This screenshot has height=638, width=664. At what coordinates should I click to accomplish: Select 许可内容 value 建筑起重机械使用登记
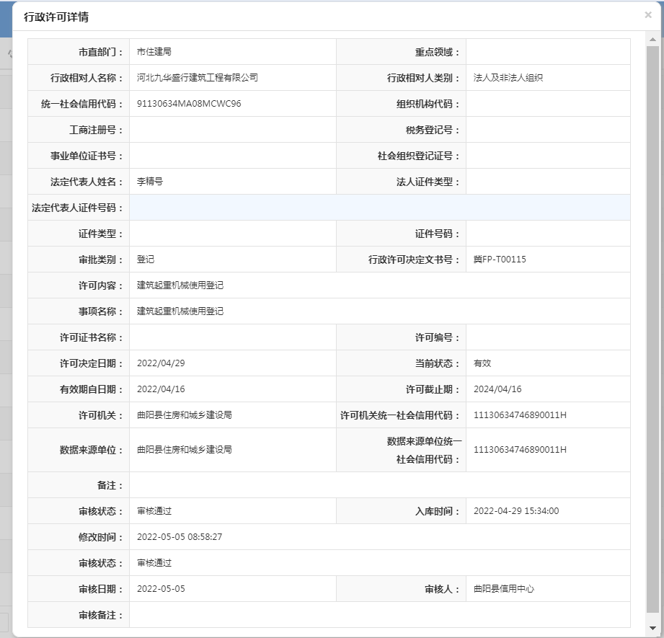(180, 285)
